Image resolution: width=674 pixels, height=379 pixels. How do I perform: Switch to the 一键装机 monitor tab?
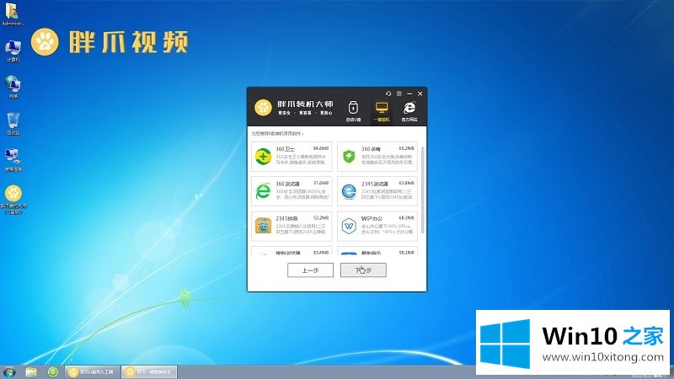(x=382, y=111)
